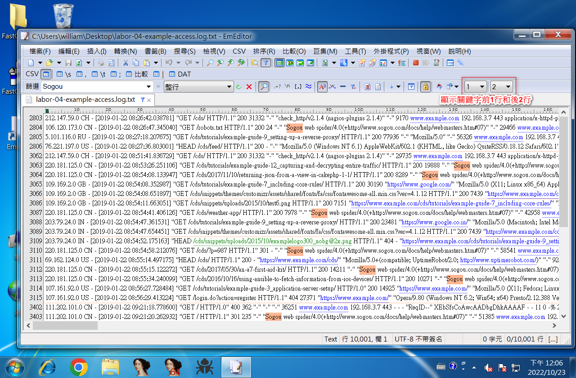
Task: Open https://www.google.com/ link on line 3065
Action: tap(419, 184)
